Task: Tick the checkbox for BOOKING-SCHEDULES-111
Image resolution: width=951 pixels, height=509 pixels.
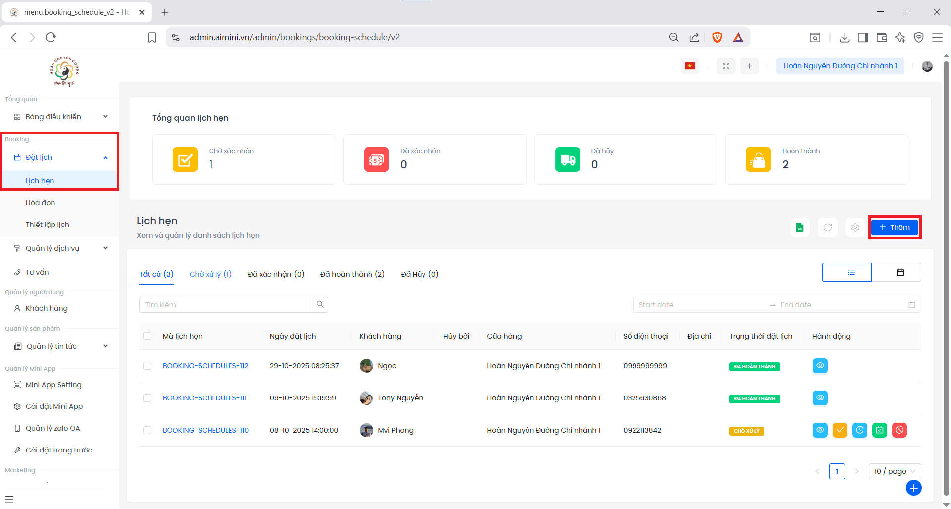Action: coord(147,398)
